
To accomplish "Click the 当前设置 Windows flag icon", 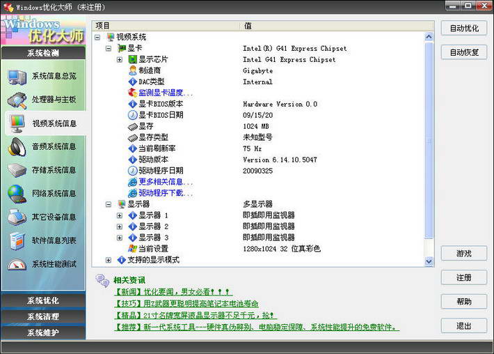I will tap(133, 249).
